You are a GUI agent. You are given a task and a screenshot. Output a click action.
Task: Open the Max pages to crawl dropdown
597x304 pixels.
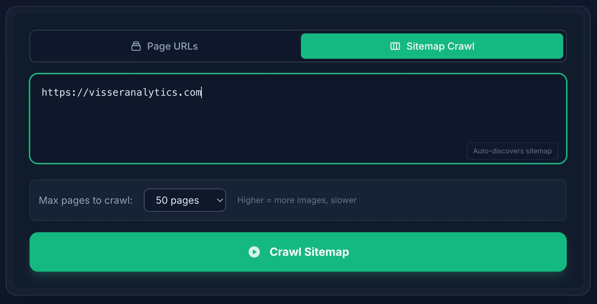pyautogui.click(x=185, y=200)
